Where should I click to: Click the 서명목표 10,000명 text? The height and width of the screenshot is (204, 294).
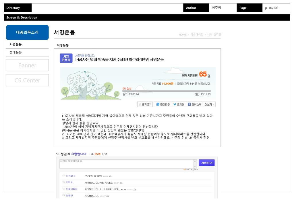163,84
